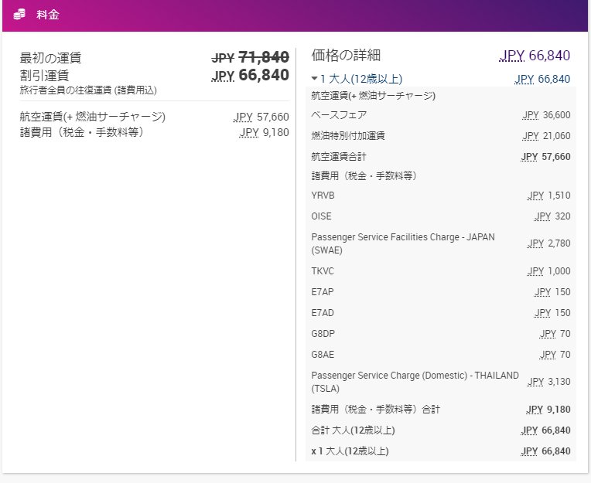Click the 価格の詳細 heading
Viewport: 591px width, 483px height.
point(346,56)
